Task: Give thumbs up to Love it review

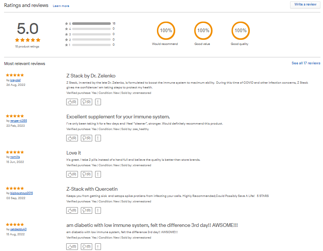Action: (72, 174)
